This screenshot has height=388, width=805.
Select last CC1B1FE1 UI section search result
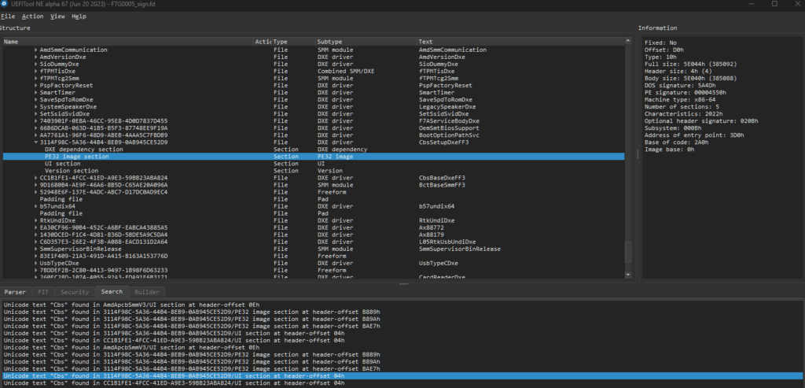pos(402,382)
